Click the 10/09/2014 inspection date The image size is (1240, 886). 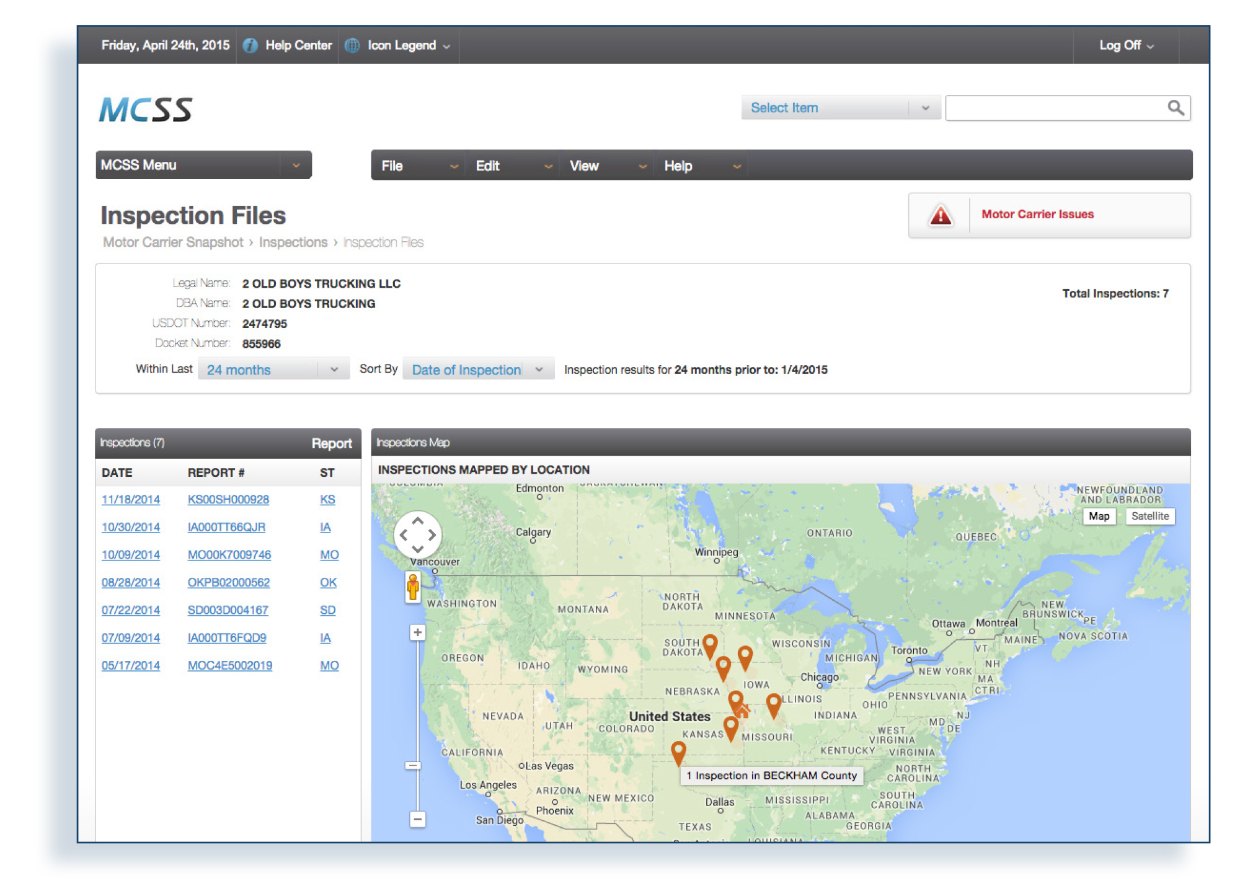tap(131, 555)
